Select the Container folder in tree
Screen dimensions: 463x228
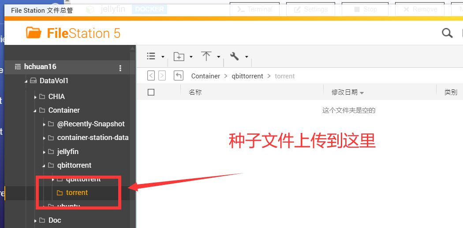click(x=64, y=110)
